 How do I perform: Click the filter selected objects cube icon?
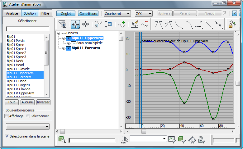click(182, 140)
